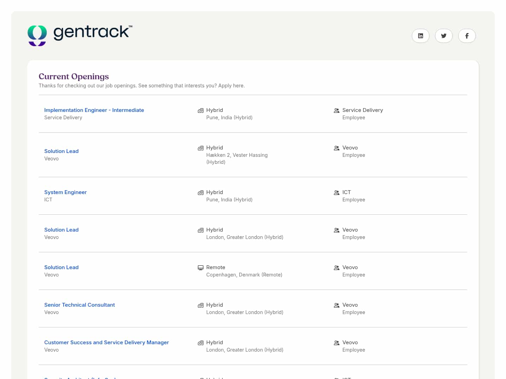506x379 pixels.
Task: Open the System Engineer job posting
Action: pyautogui.click(x=65, y=192)
